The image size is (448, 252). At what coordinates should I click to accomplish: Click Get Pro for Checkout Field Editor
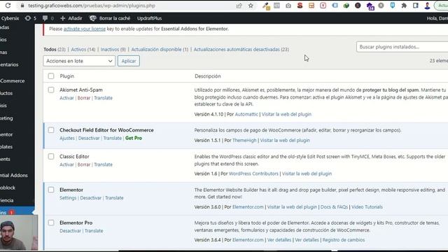click(x=134, y=138)
